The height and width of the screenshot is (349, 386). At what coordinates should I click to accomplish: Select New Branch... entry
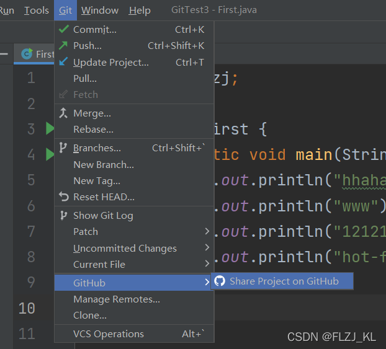tap(134, 165)
